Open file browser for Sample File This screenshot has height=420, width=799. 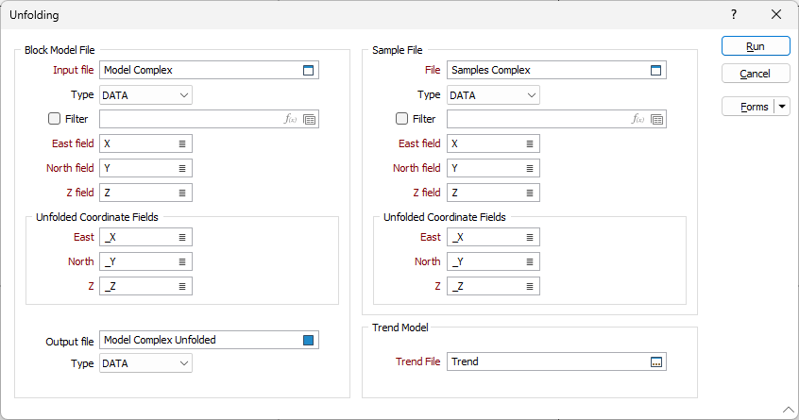[x=655, y=70]
